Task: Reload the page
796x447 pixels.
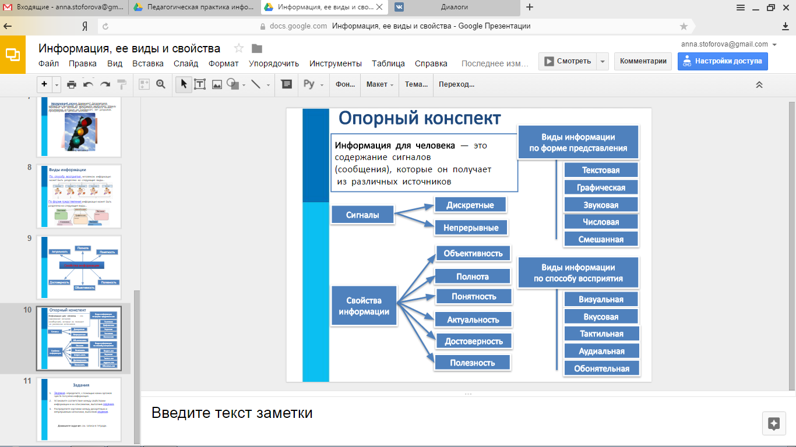Action: click(x=105, y=26)
